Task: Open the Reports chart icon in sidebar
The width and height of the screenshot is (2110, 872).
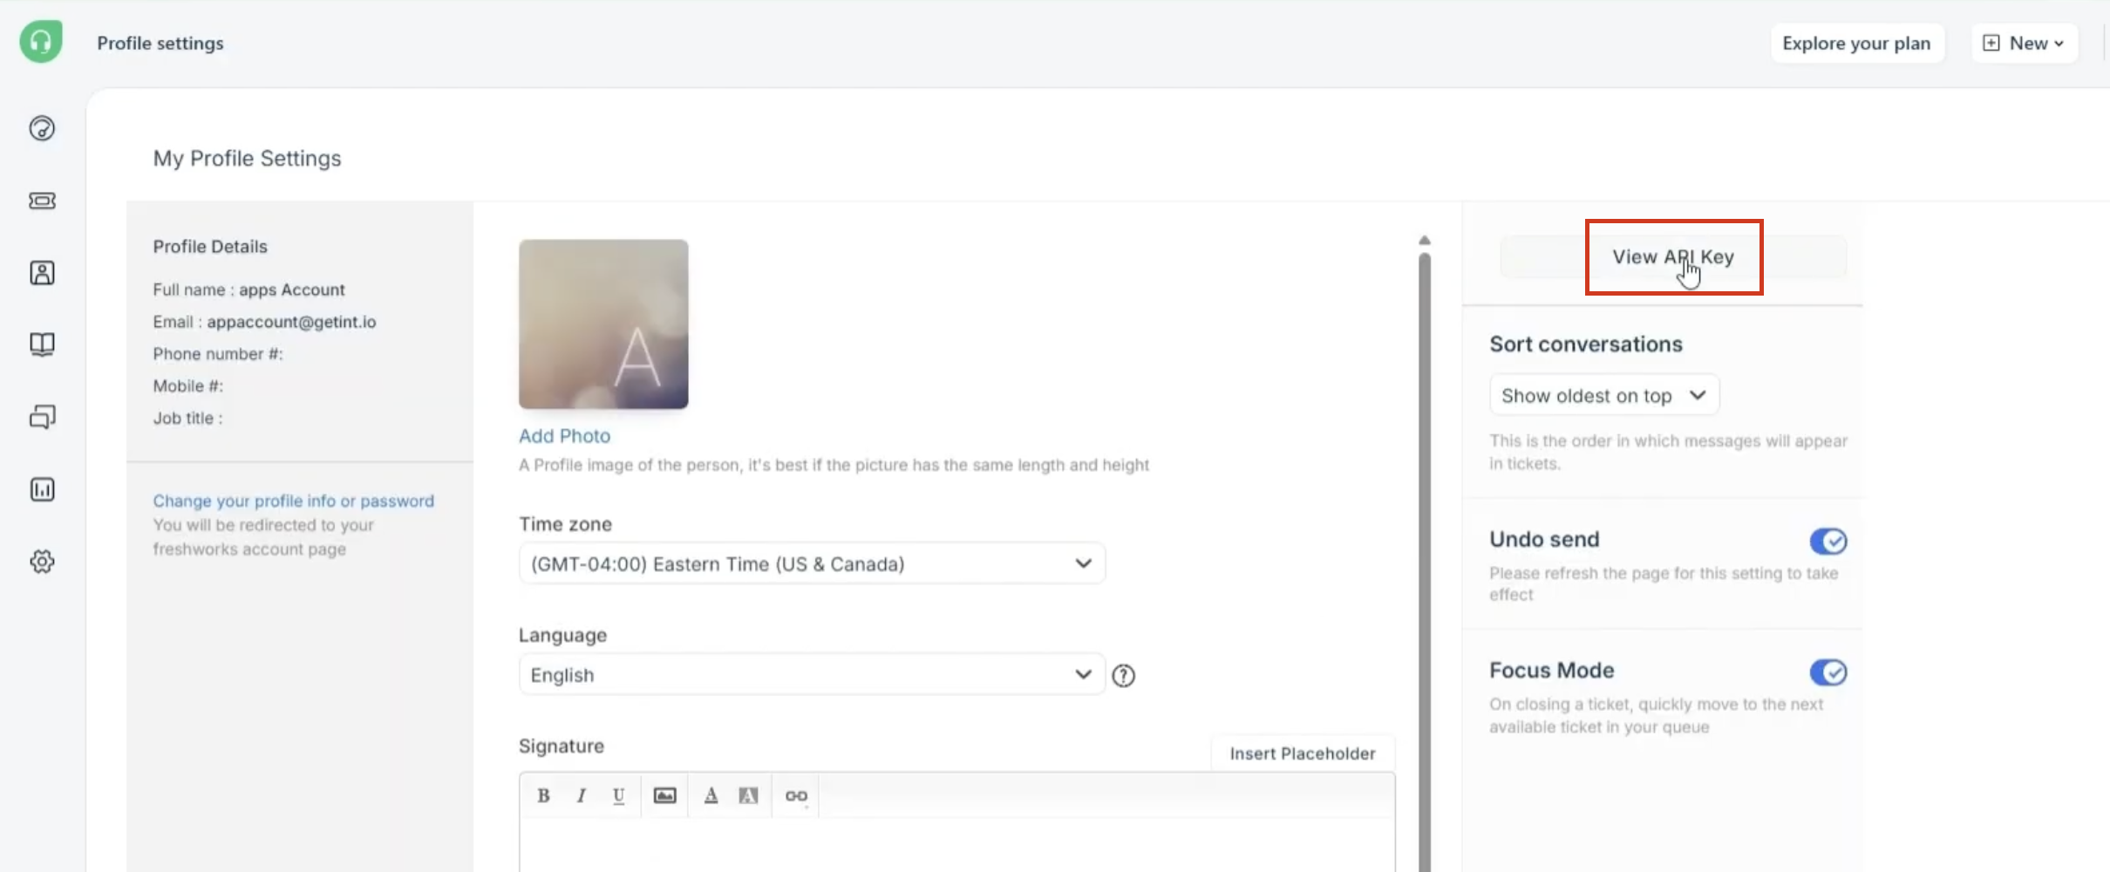Action: (x=42, y=489)
